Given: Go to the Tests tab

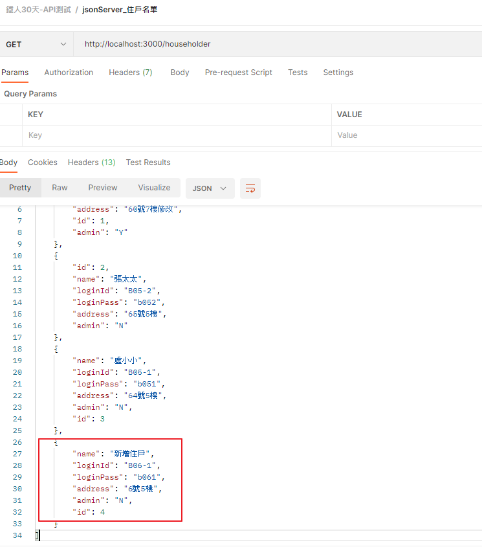Looking at the screenshot, I should pos(298,73).
